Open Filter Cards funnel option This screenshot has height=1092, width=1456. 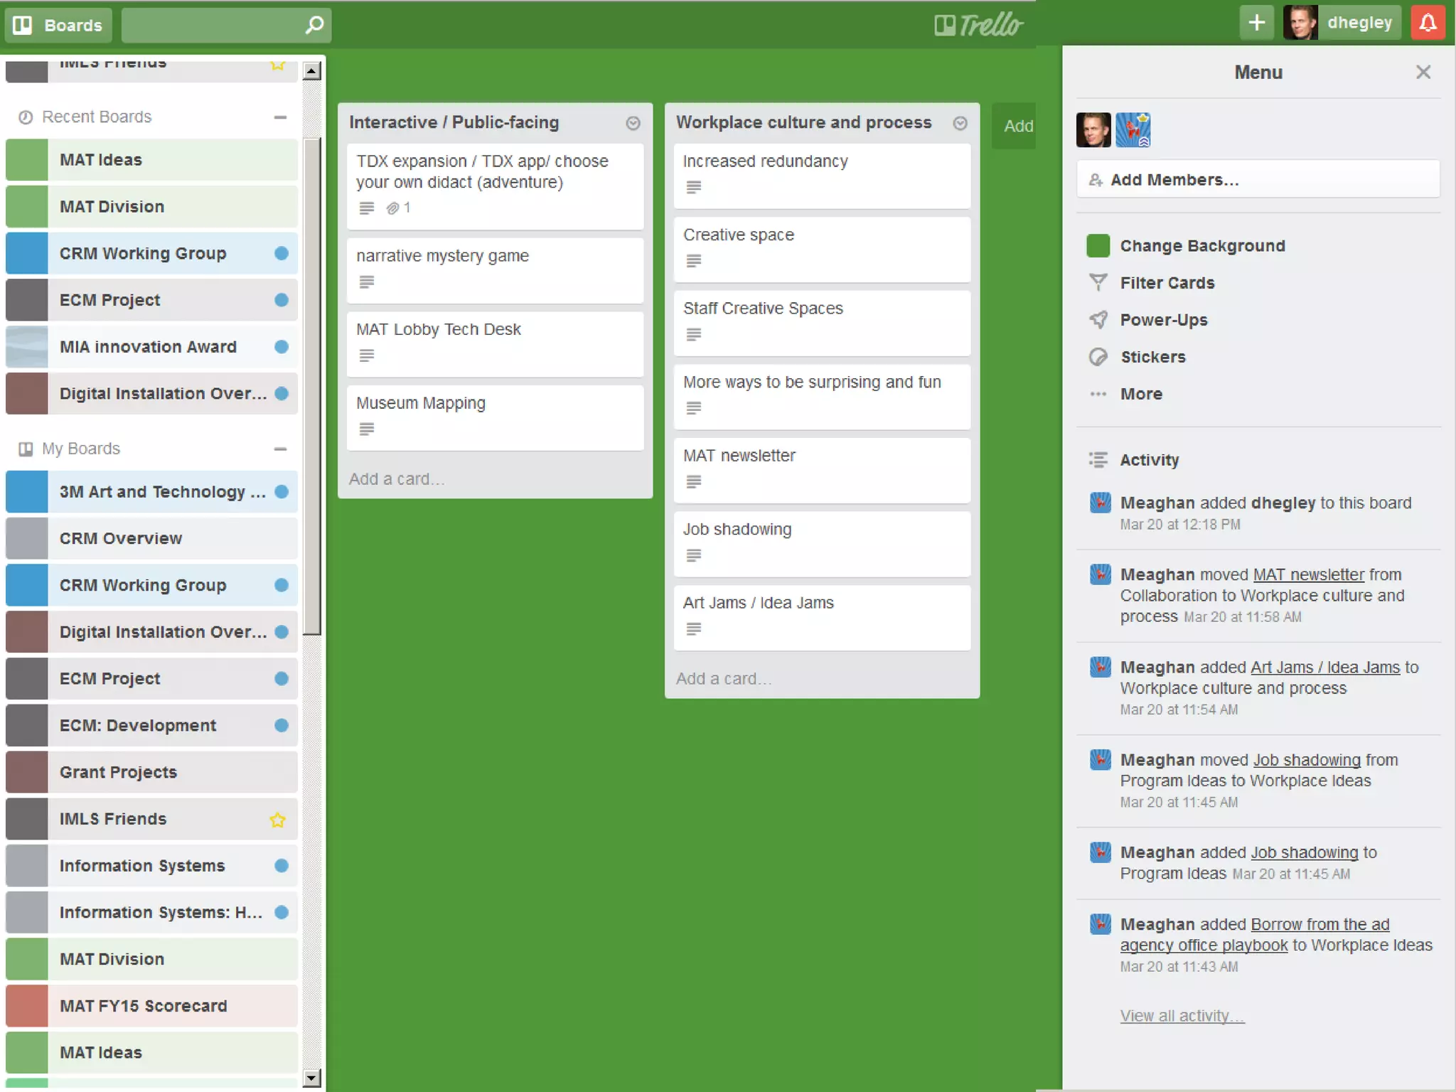(1167, 283)
